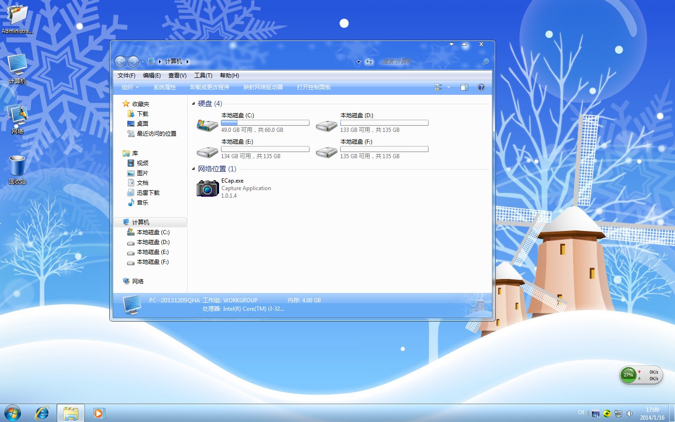Image resolution: width=675 pixels, height=422 pixels.
Task: Open the 组织 dropdown in toolbar
Action: (130, 87)
